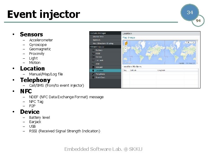The image size is (208, 156).
Task: Click the Telephony handset icon
Action: pos(93,74)
